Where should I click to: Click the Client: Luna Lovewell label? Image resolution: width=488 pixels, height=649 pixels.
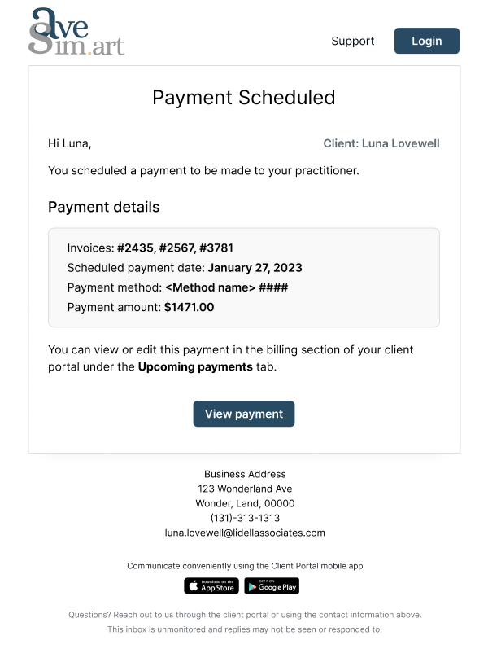381,143
